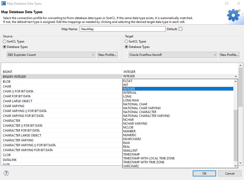The width and height of the screenshot is (244, 180).
Task: Dismiss the dialog with Cancel
Action: point(230,173)
